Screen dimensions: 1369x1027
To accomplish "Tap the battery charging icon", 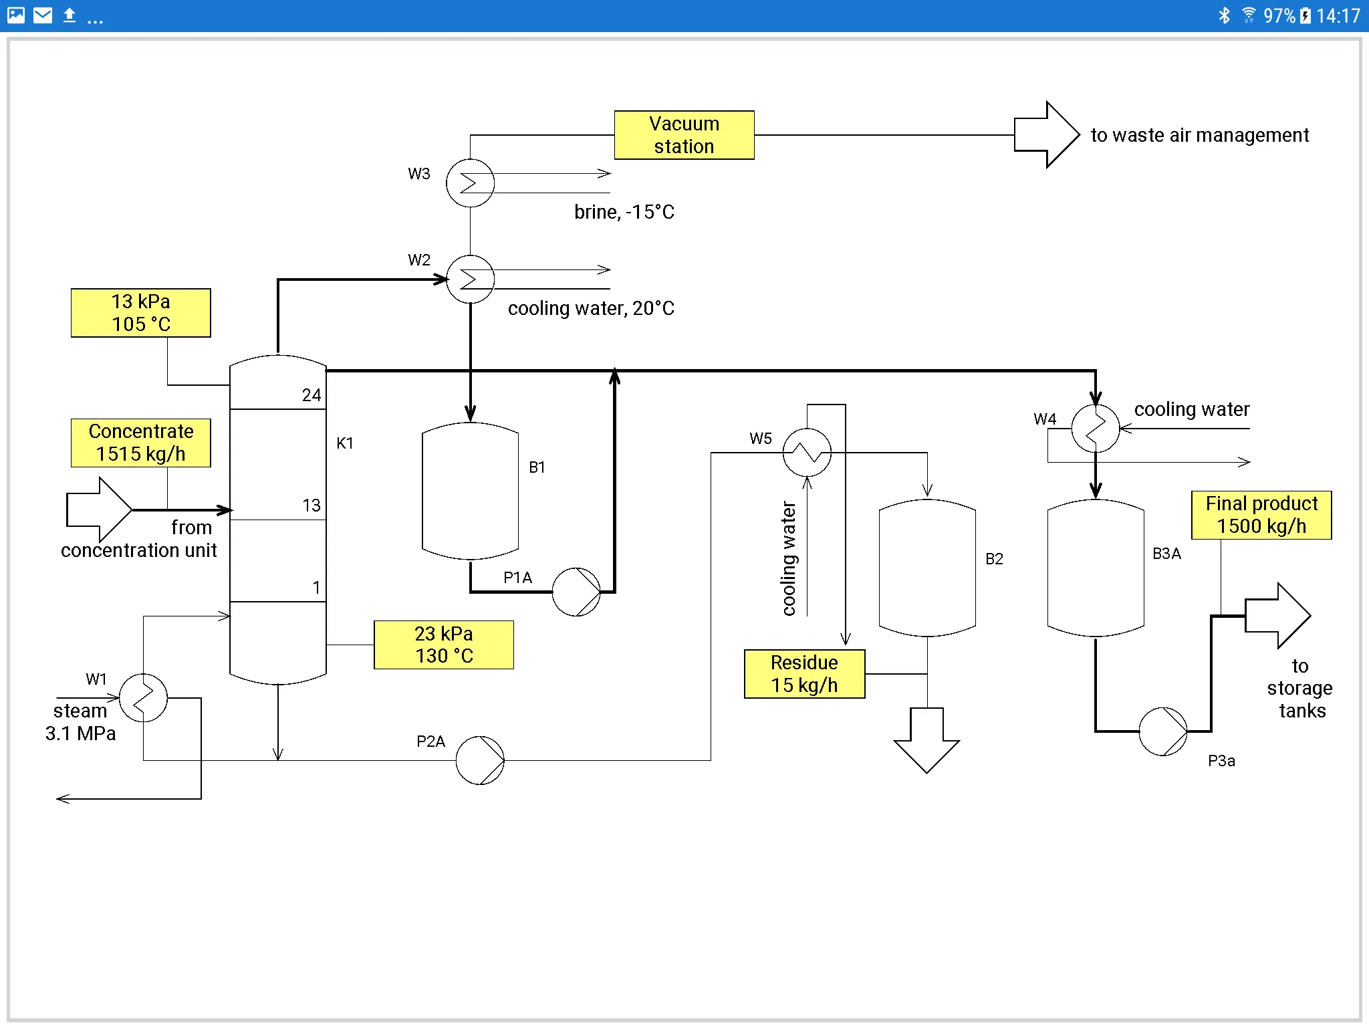I will (x=1305, y=15).
